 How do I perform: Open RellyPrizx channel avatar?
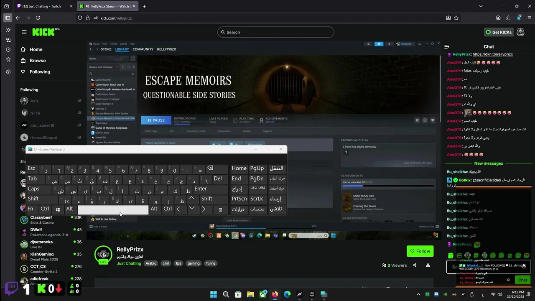tap(103, 254)
